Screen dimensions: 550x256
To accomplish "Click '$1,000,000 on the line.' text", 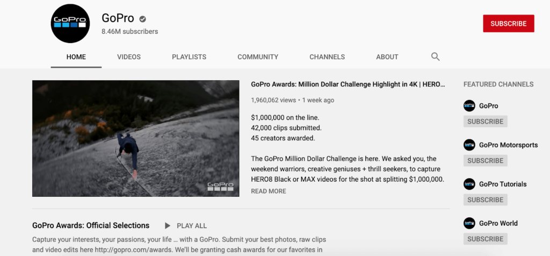I will pyautogui.click(x=285, y=117).
